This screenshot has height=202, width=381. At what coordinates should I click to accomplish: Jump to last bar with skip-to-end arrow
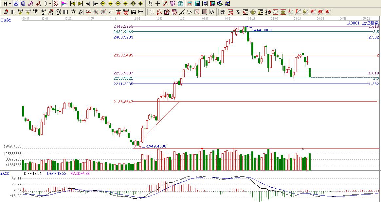[80, 4]
